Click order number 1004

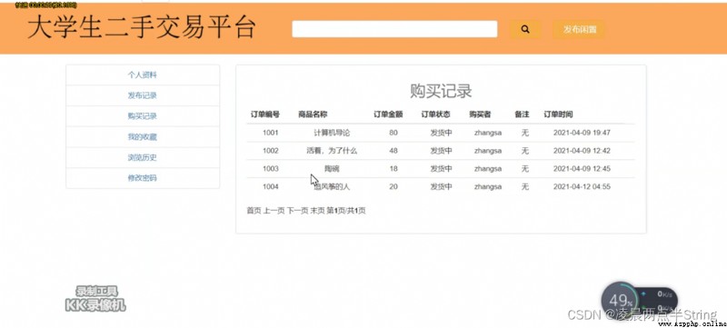pyautogui.click(x=270, y=187)
